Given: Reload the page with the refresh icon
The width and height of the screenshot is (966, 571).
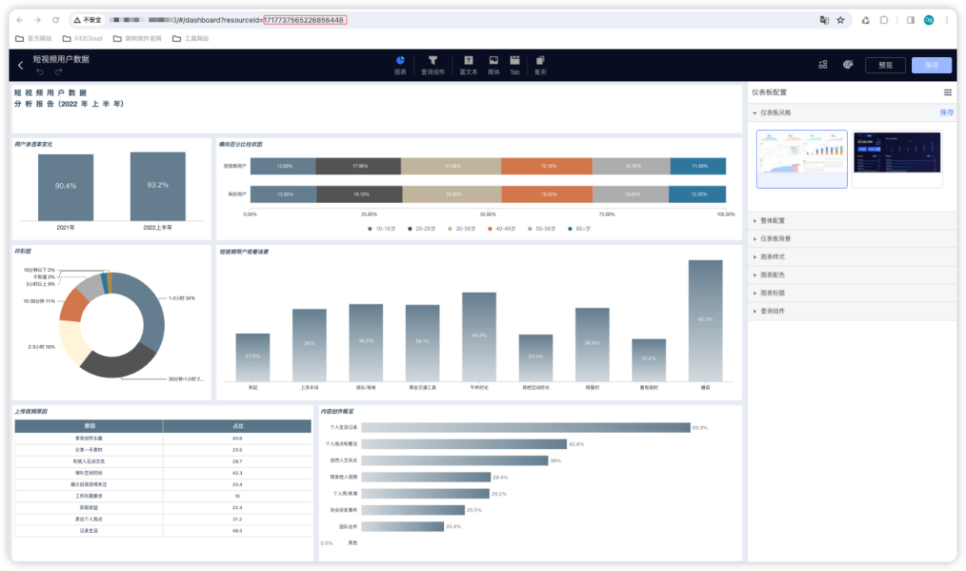Looking at the screenshot, I should pyautogui.click(x=56, y=20).
